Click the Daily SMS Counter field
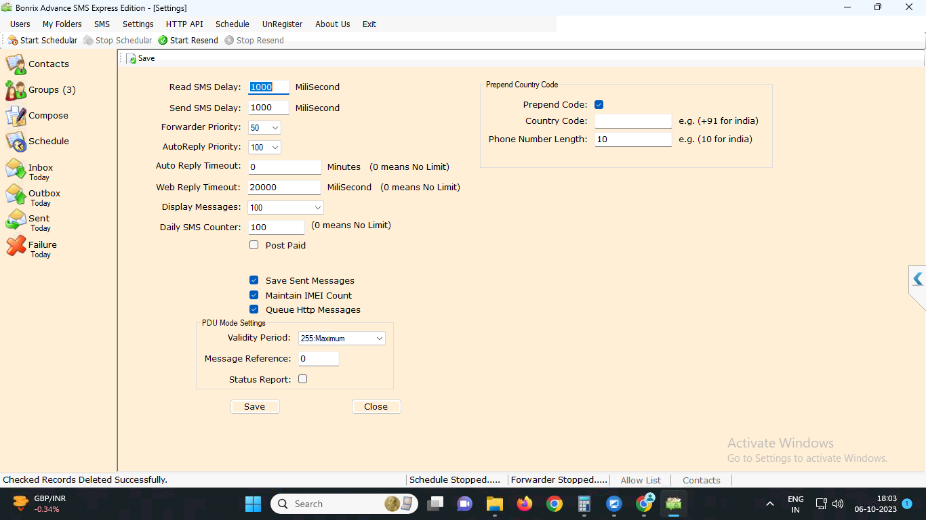The width and height of the screenshot is (926, 520). 277,227
